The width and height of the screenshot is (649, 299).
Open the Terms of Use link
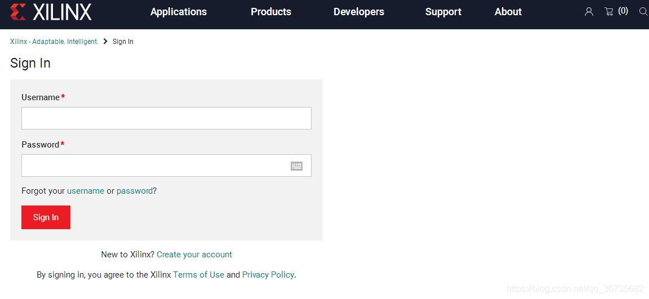click(x=199, y=275)
